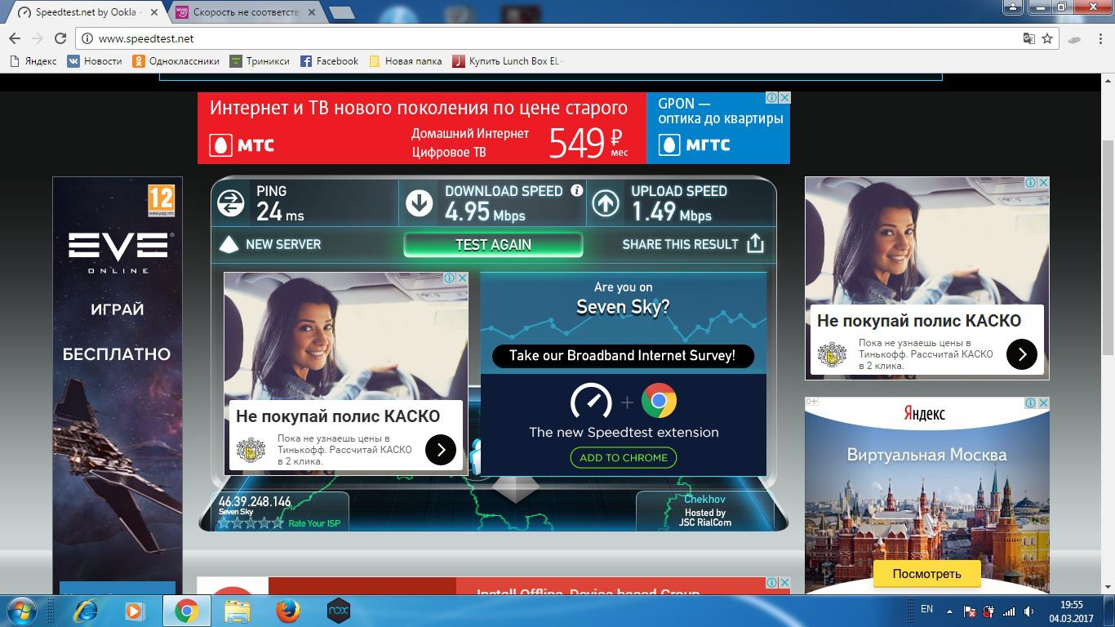The height and width of the screenshot is (627, 1115).
Task: Open Firefox from the taskbar
Action: (x=287, y=611)
